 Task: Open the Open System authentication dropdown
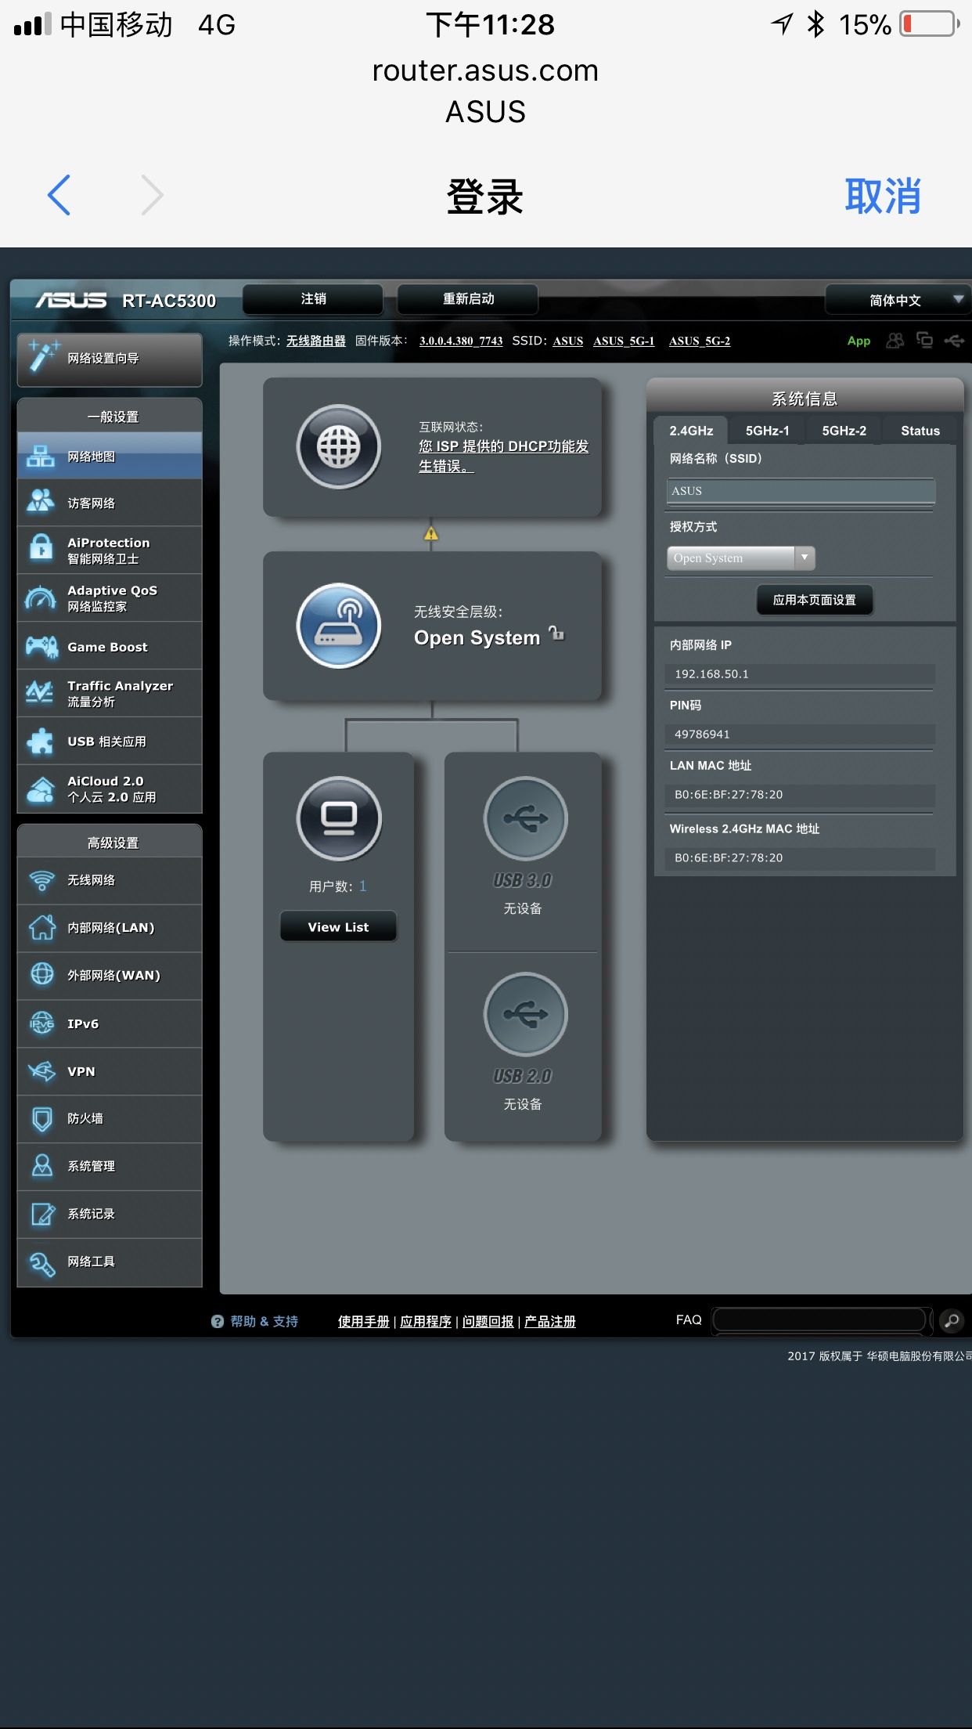point(740,558)
